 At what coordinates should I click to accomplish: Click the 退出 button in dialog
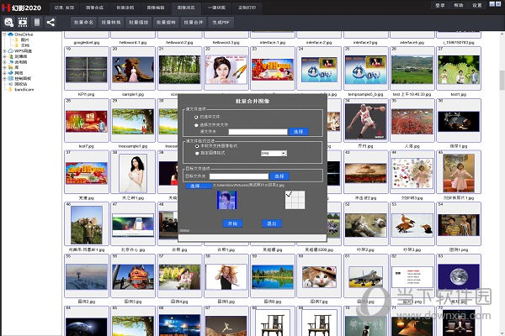pos(271,223)
